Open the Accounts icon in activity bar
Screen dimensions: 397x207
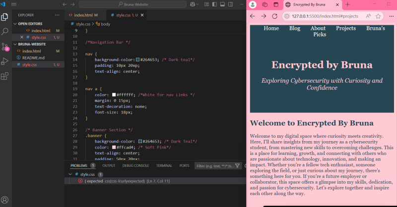tap(5, 200)
